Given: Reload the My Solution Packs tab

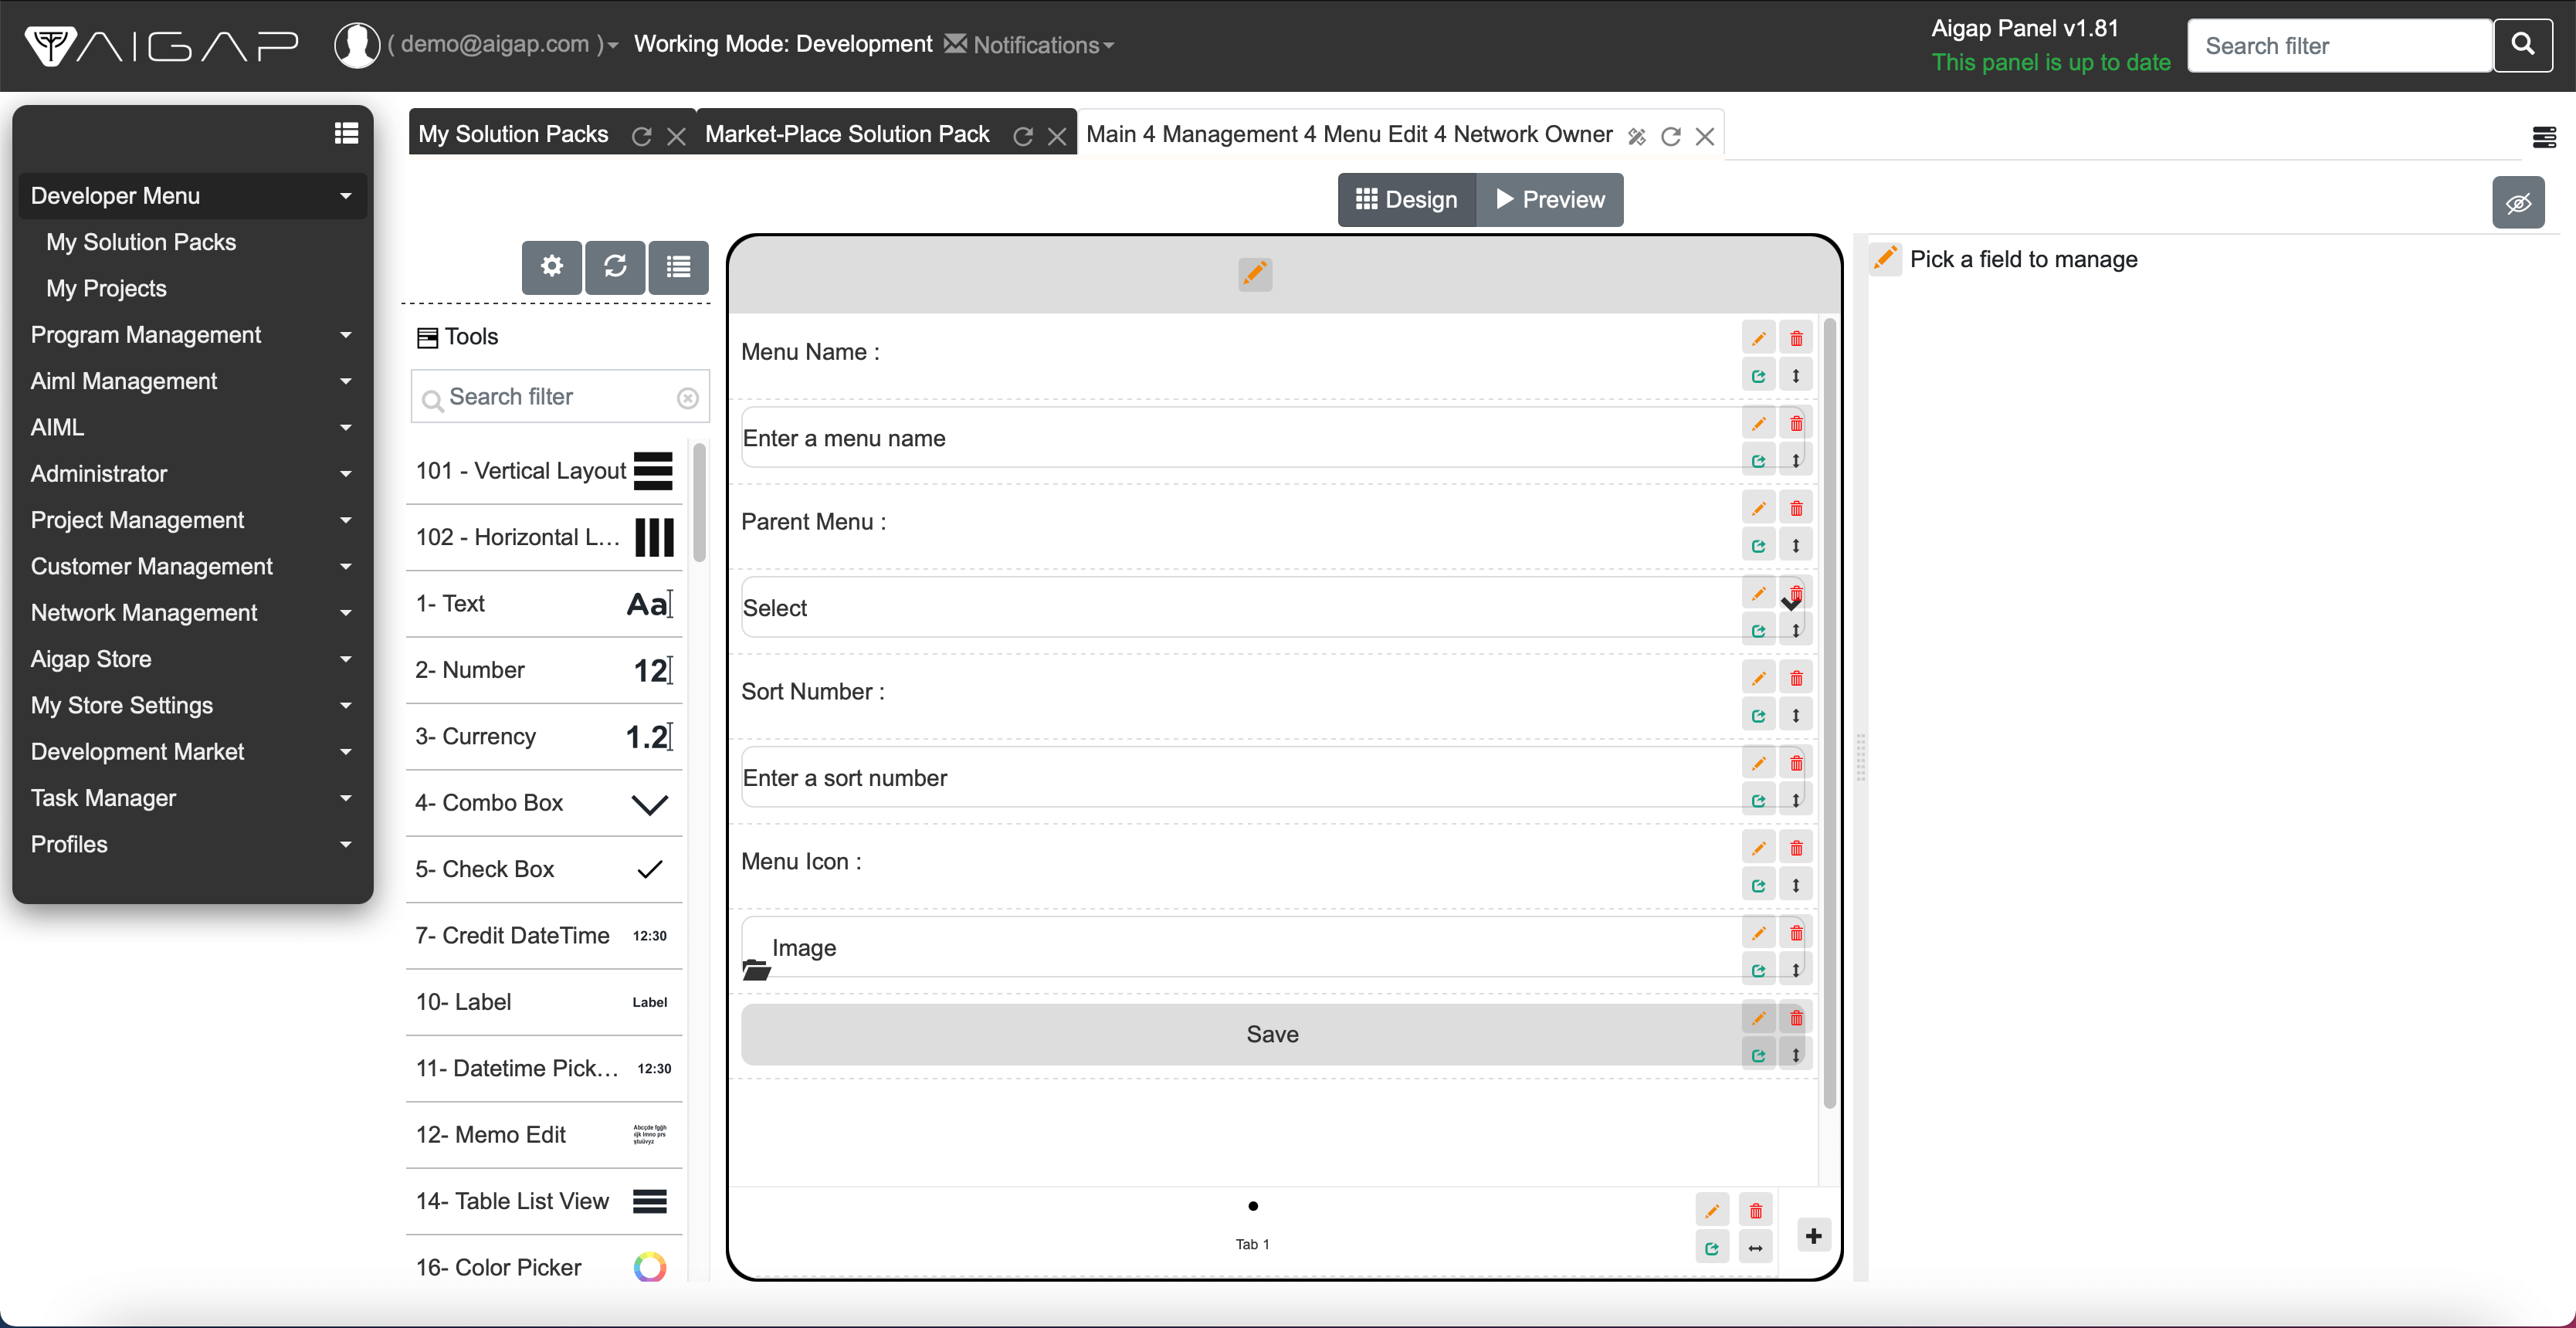Looking at the screenshot, I should pos(641,137).
